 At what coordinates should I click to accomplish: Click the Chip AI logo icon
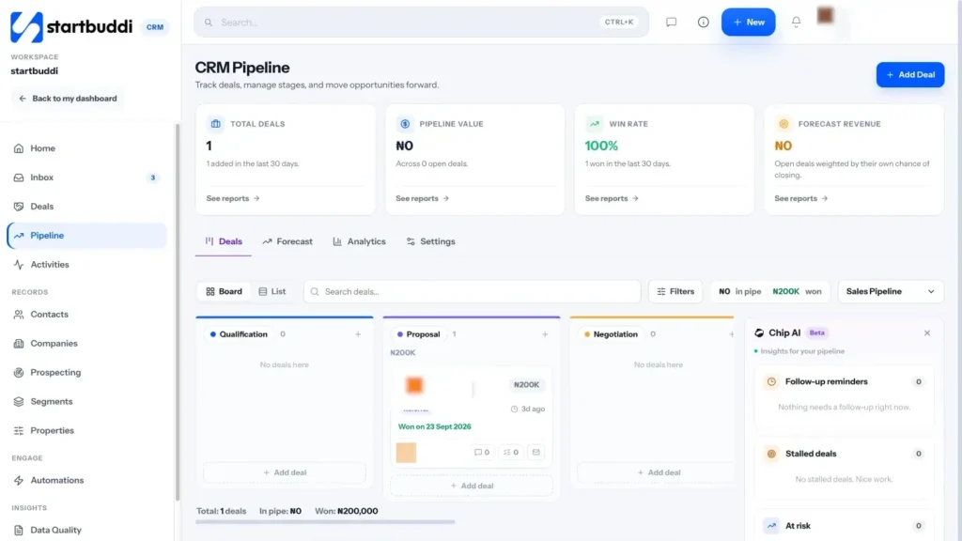759,333
